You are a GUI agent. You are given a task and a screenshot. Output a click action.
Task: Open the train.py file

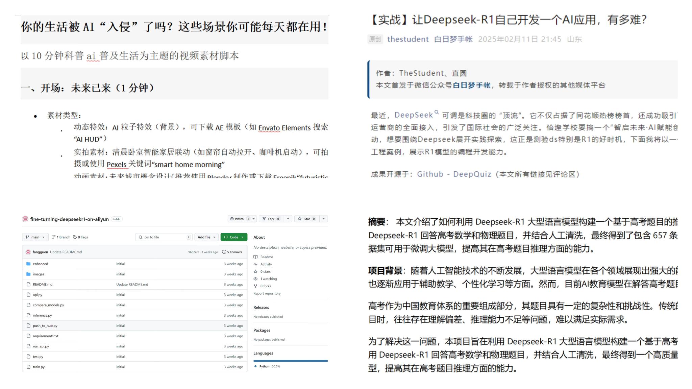coord(39,367)
